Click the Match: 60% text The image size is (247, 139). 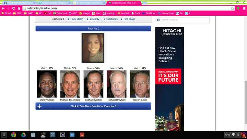pos(47,68)
